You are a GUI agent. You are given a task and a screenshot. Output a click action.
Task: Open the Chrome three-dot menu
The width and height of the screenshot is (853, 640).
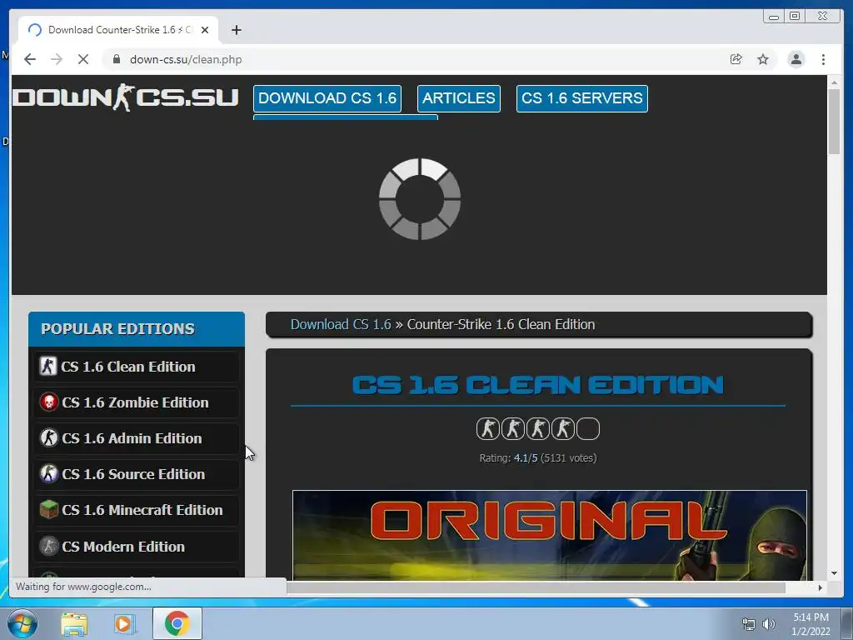point(823,59)
